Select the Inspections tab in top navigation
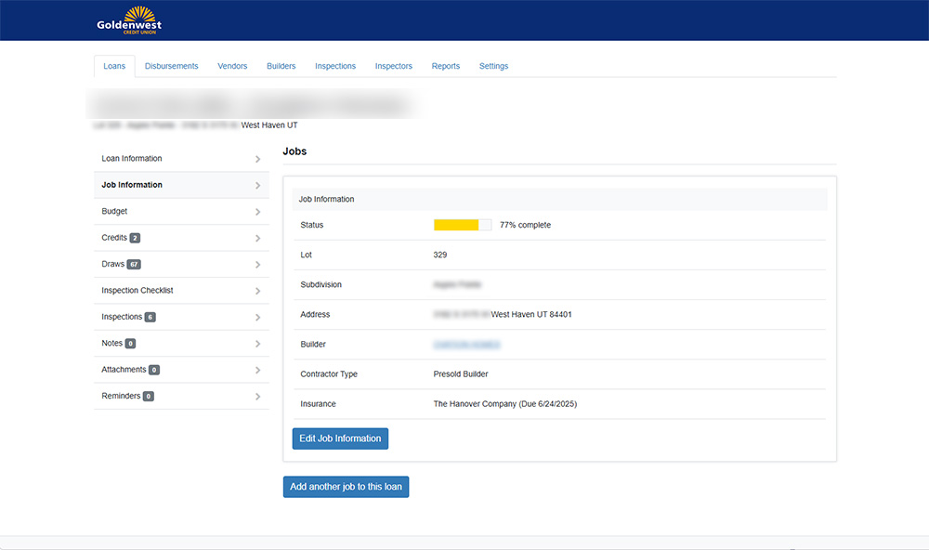The height and width of the screenshot is (550, 929). [335, 66]
